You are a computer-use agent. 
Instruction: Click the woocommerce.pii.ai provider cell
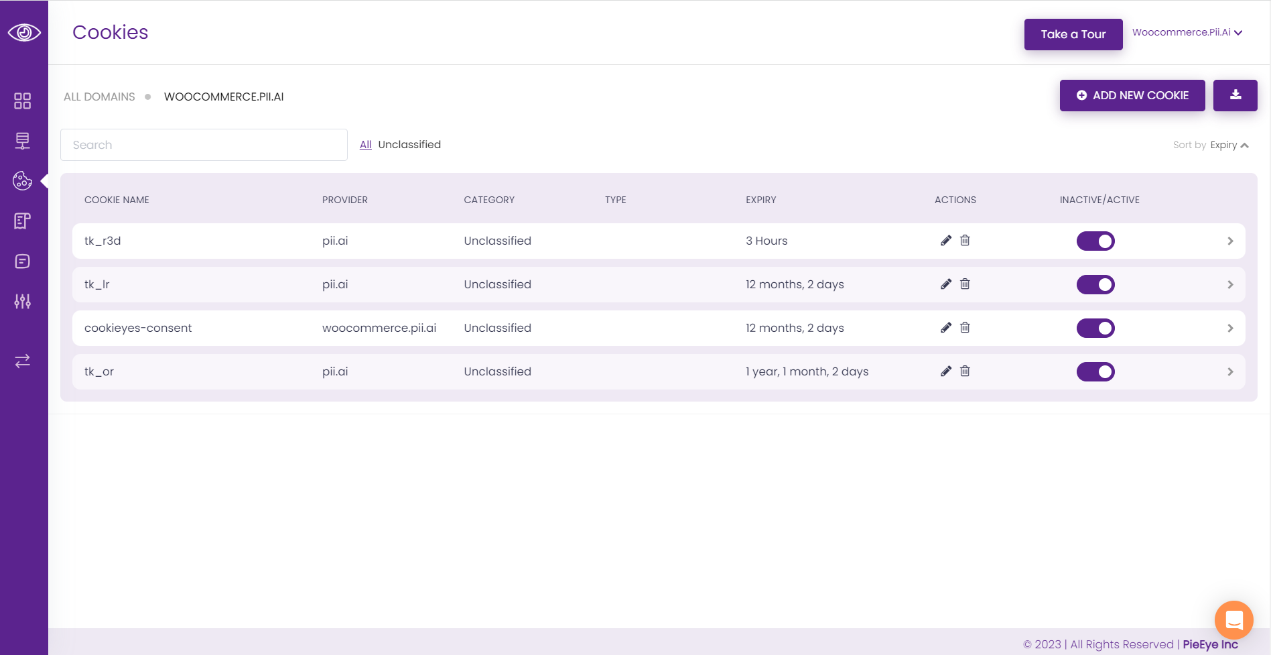379,328
